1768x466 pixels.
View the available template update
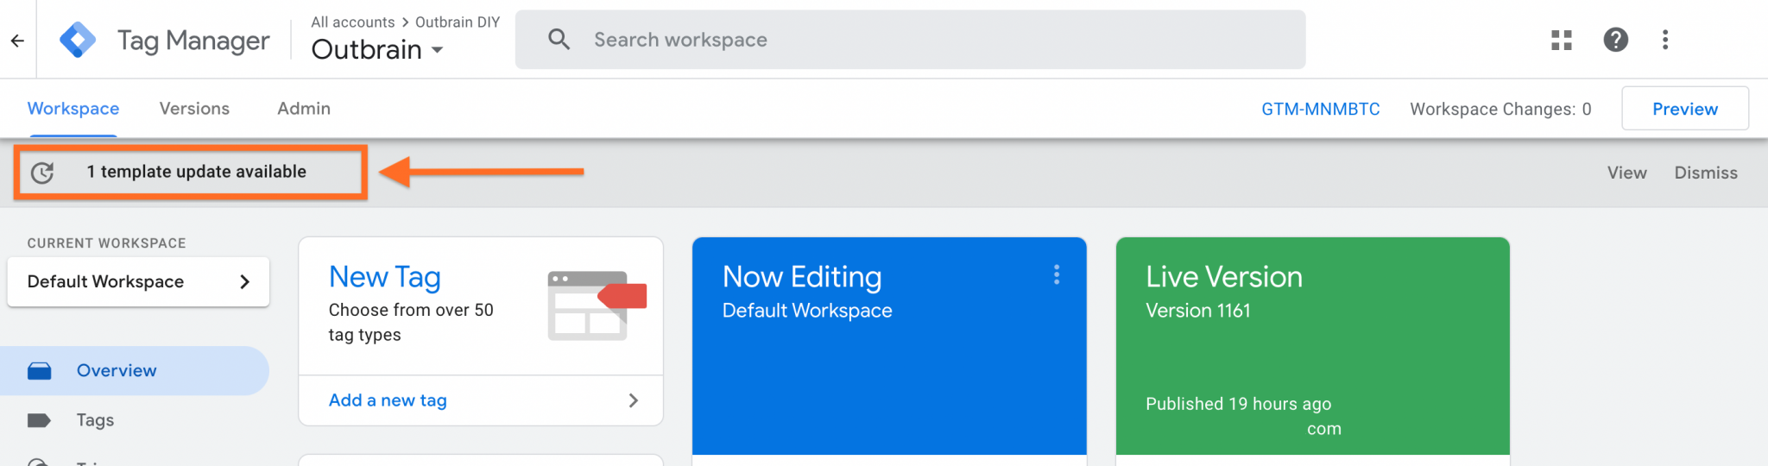tap(1626, 173)
